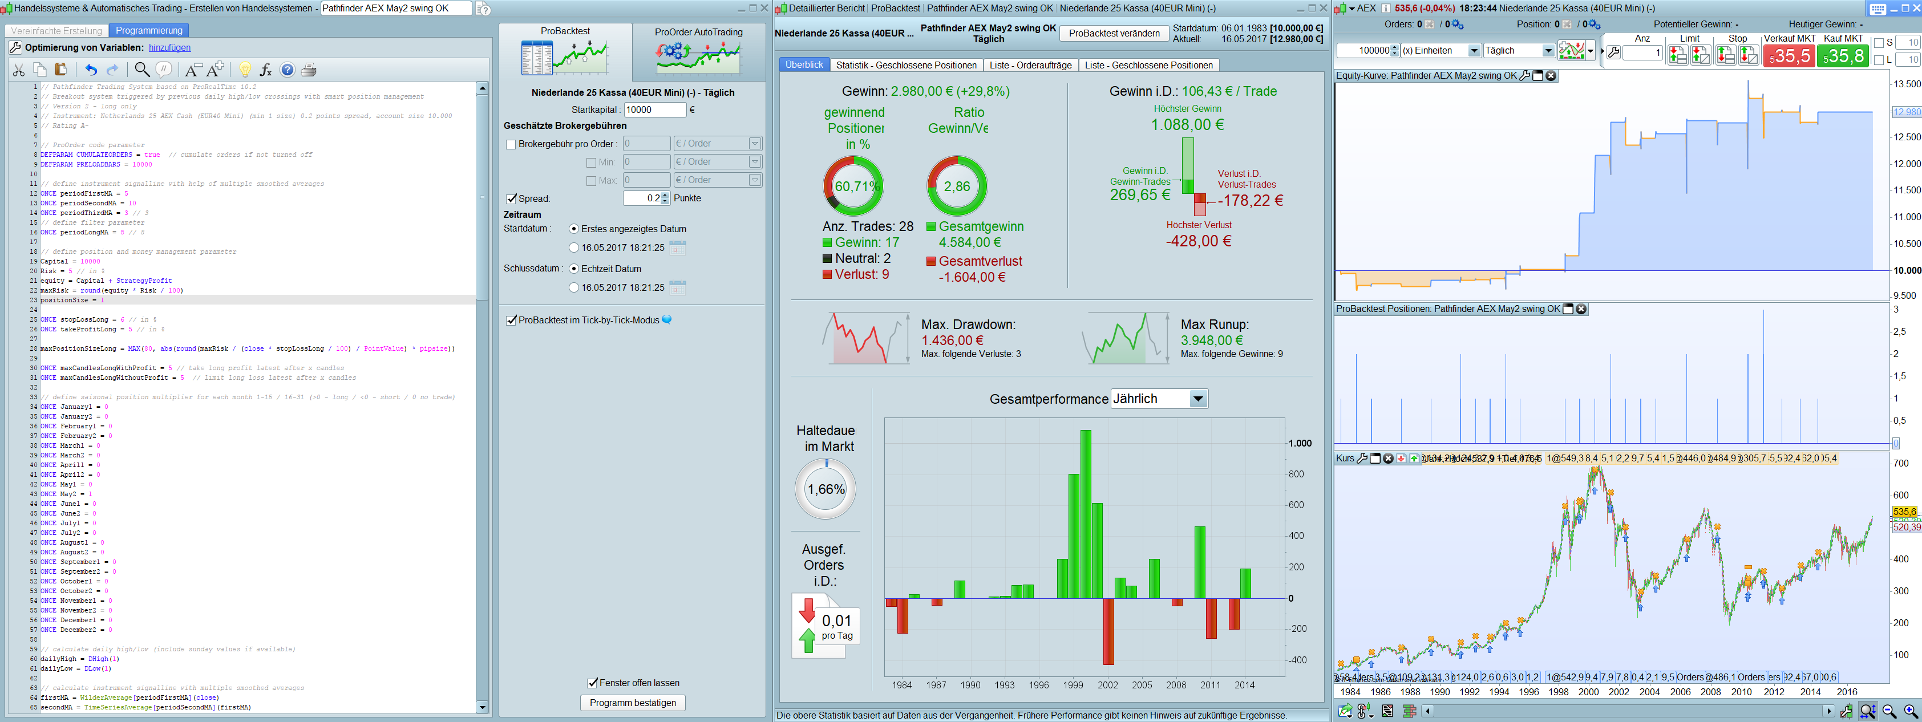Open Equity-Kurve wrench settings icon
Viewport: 1922px width, 722px height.
coord(1524,76)
